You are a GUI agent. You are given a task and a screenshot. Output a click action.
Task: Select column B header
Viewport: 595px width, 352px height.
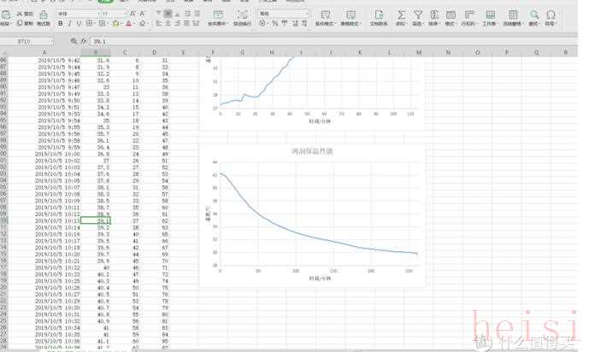(103, 52)
